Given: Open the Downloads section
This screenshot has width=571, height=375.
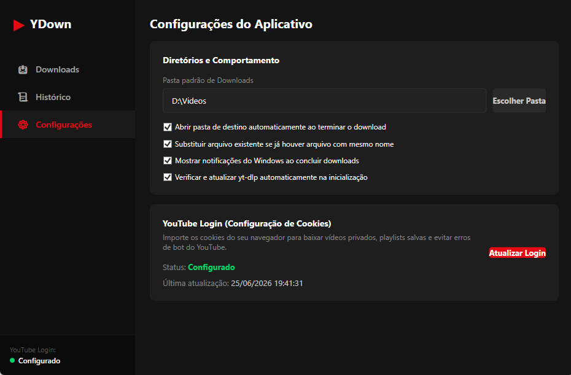Looking at the screenshot, I should pos(68,69).
